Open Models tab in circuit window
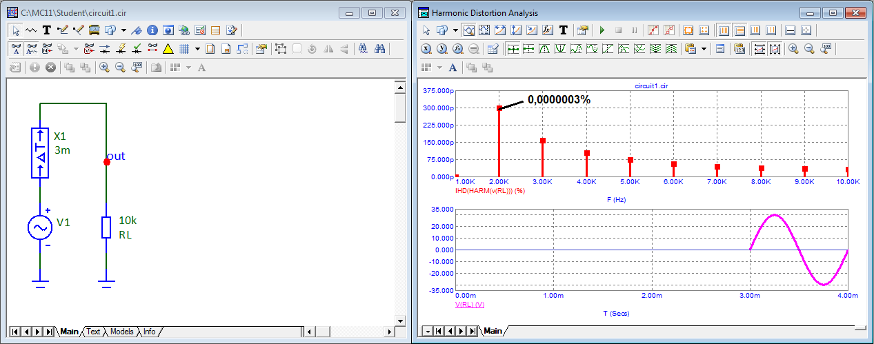 coord(121,332)
